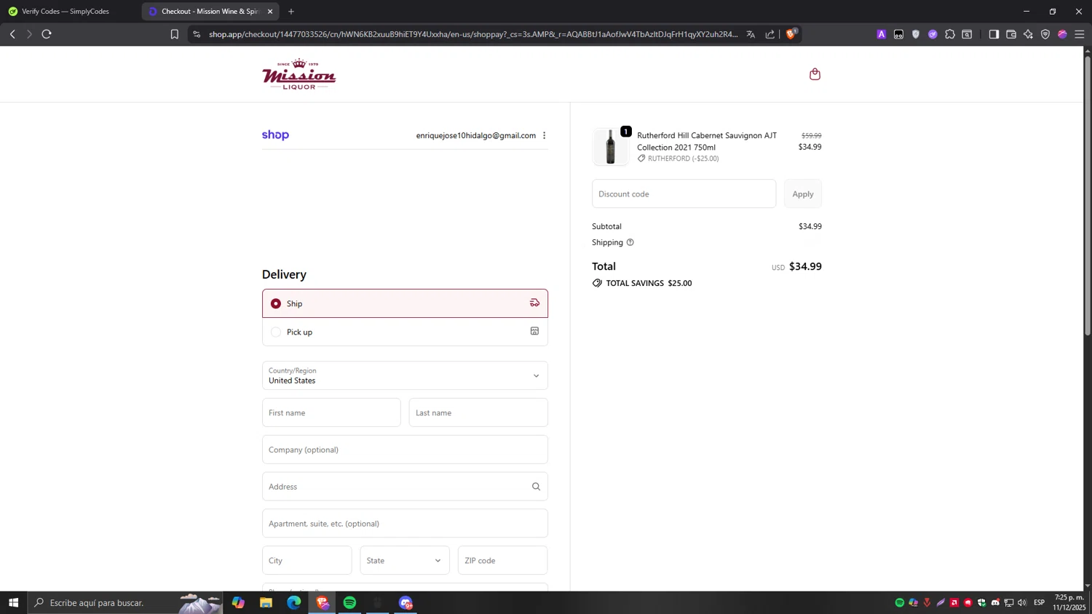Click the Shop logo

point(275,135)
